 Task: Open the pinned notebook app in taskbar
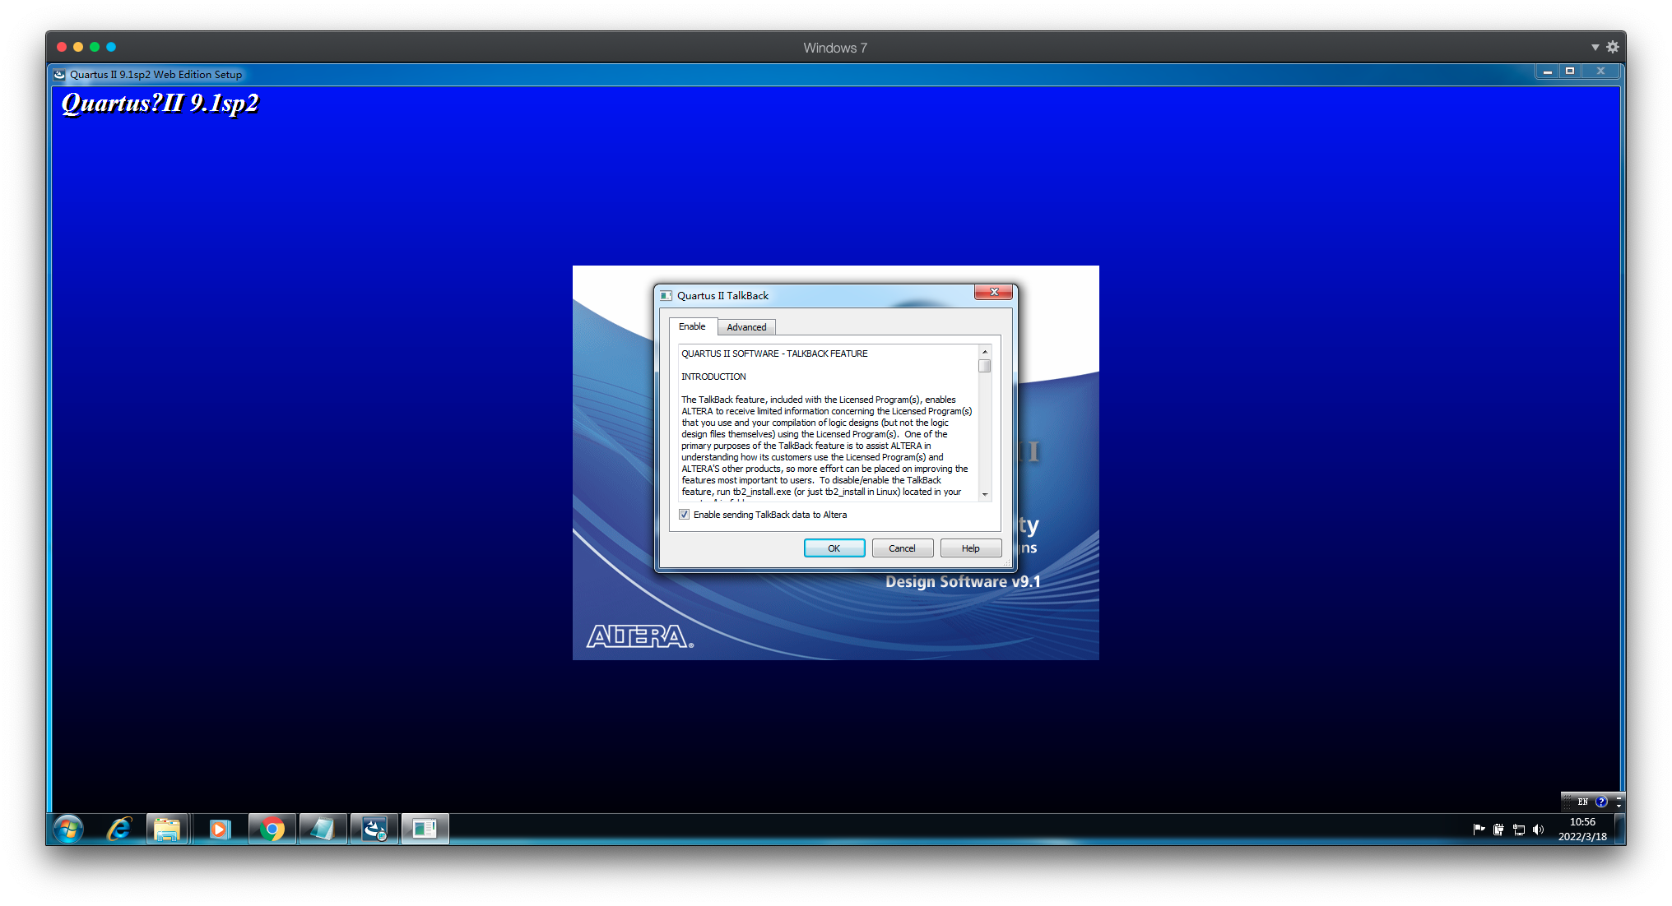[x=323, y=829]
